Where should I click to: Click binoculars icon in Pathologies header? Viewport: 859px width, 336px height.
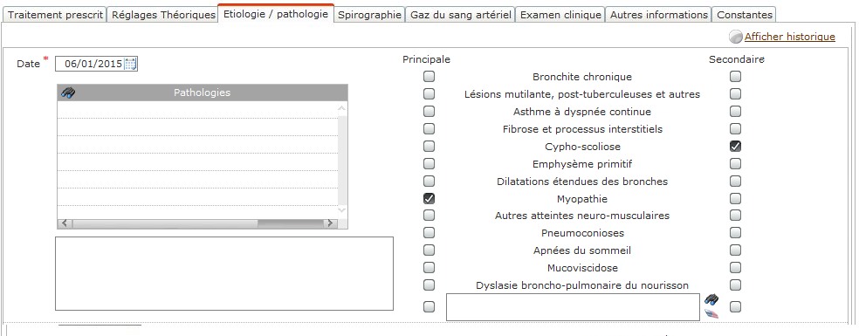tap(68, 93)
